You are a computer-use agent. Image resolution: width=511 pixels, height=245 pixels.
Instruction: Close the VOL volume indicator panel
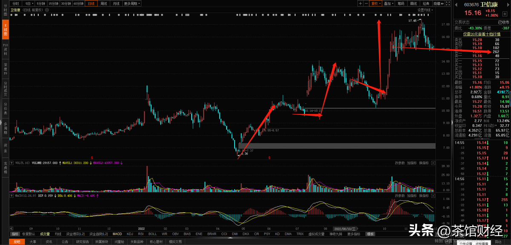tap(433, 163)
